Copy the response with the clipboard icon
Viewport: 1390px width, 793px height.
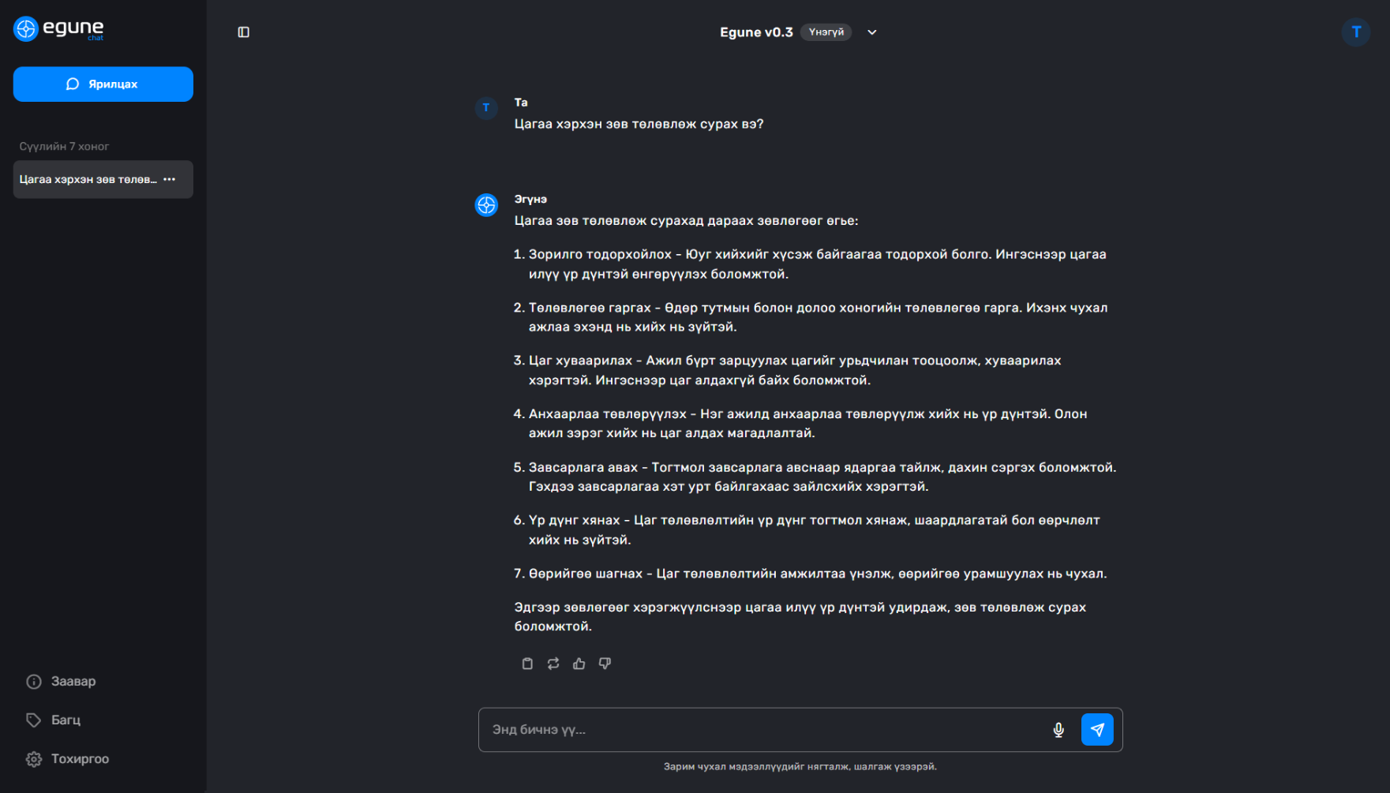pyautogui.click(x=527, y=664)
